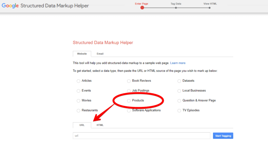268x142 pixels.
Task: Select the URL tab
Action: [x=82, y=125]
